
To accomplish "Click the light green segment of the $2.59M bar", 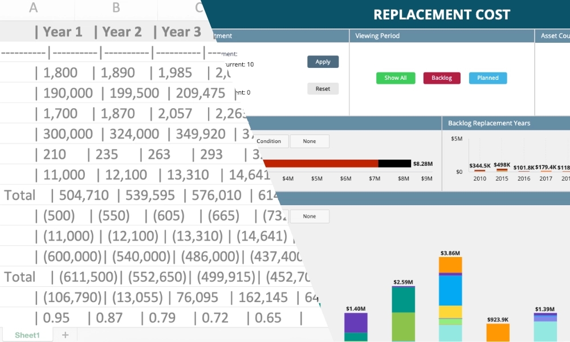I will (403, 327).
